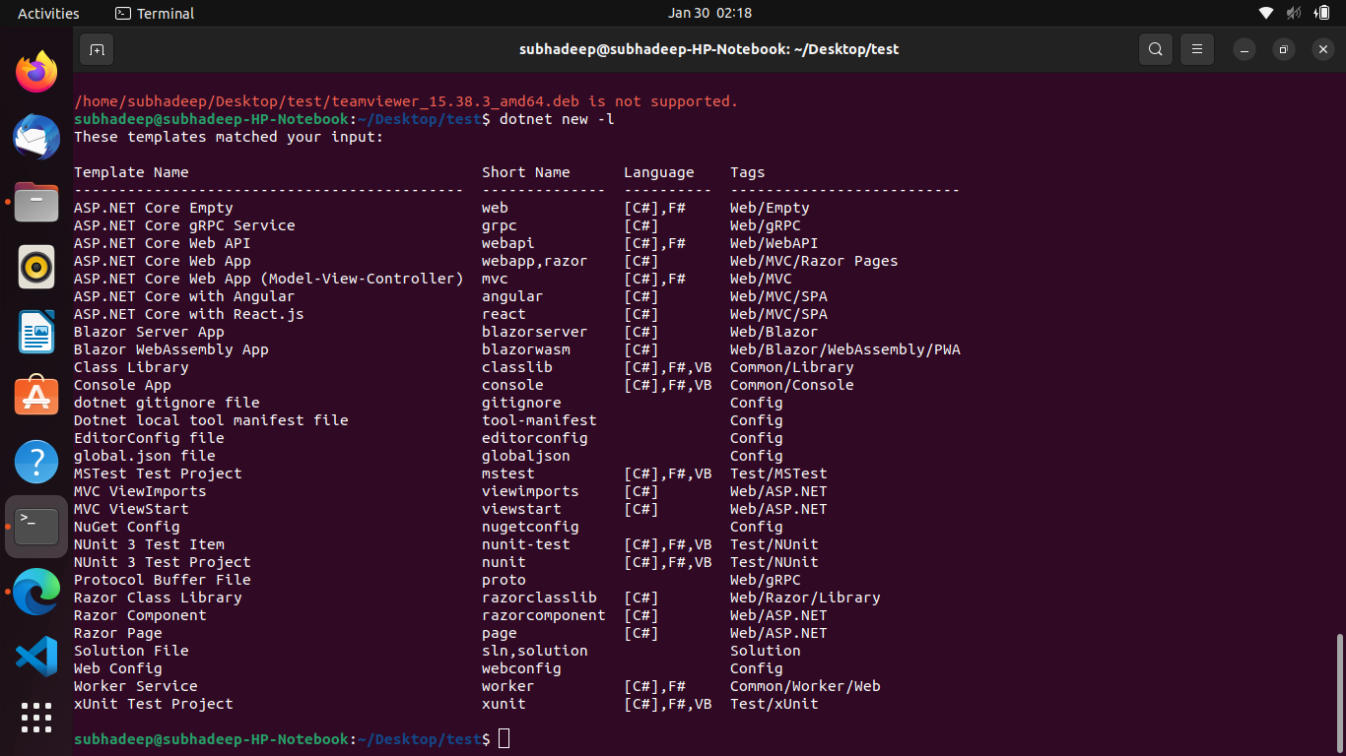Click the 'Protocol Buffer File' text

click(163, 580)
